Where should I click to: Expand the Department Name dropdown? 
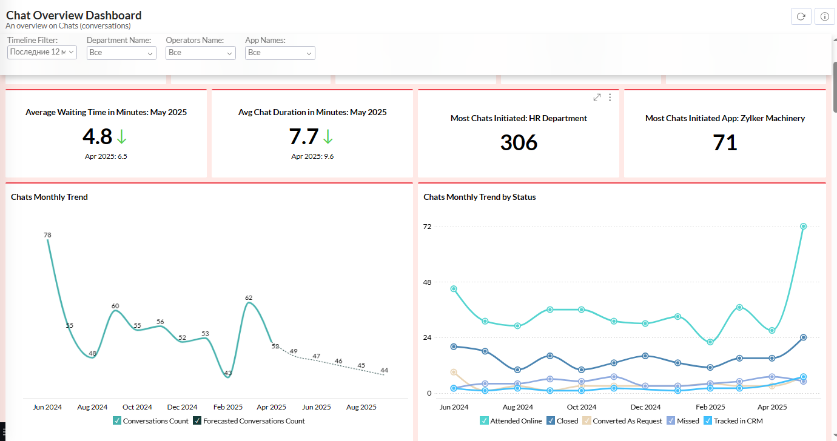(121, 53)
